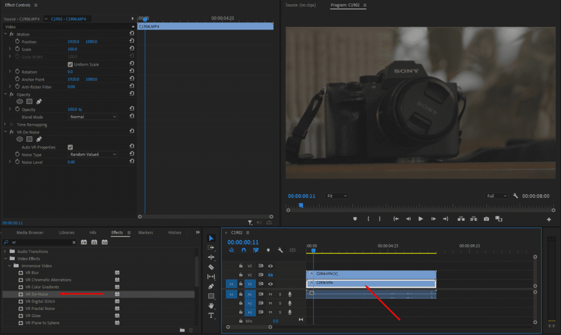Switch to the Markers tab
The width and height of the screenshot is (561, 335).
click(x=145, y=232)
